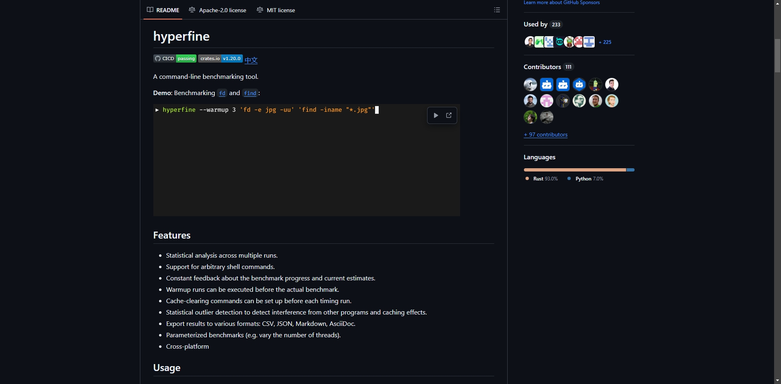Click the blue pixel identicon under Used by
The width and height of the screenshot is (781, 384).
pyautogui.click(x=549, y=42)
